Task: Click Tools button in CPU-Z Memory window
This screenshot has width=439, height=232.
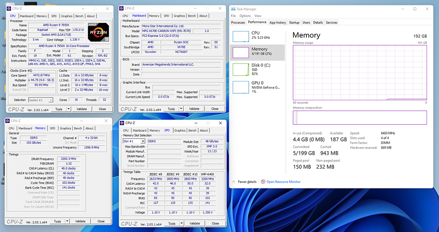Action: (x=58, y=221)
